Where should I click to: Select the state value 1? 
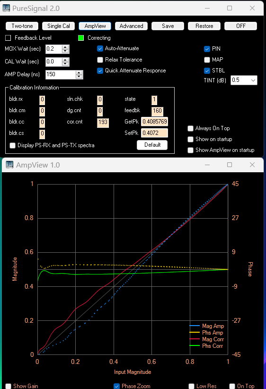(154, 100)
